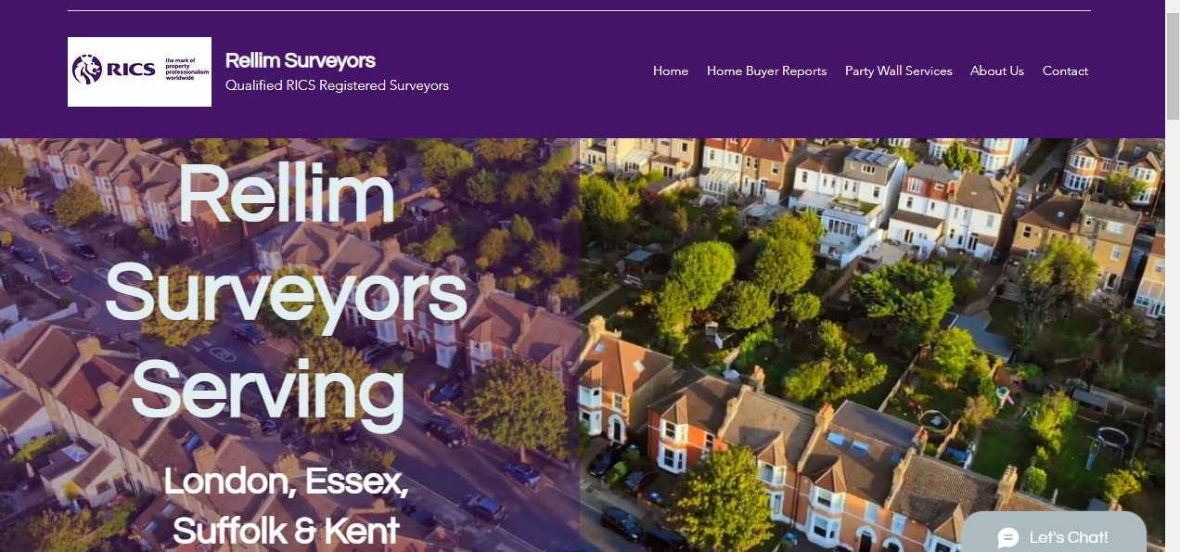Click the aerial gardens photo on right

point(872,345)
